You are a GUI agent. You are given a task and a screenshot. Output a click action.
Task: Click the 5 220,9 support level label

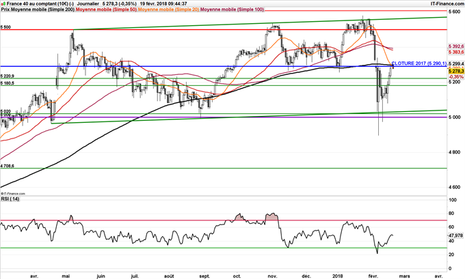(x=7, y=76)
